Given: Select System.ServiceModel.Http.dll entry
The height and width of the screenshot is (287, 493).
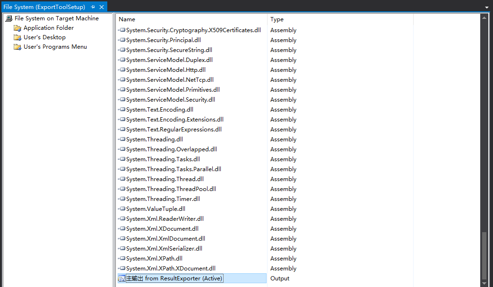Looking at the screenshot, I should (165, 70).
